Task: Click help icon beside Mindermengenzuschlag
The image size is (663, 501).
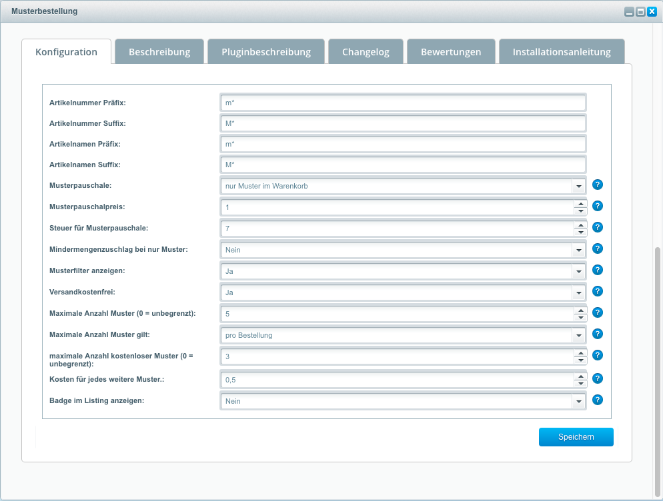Action: coord(598,249)
